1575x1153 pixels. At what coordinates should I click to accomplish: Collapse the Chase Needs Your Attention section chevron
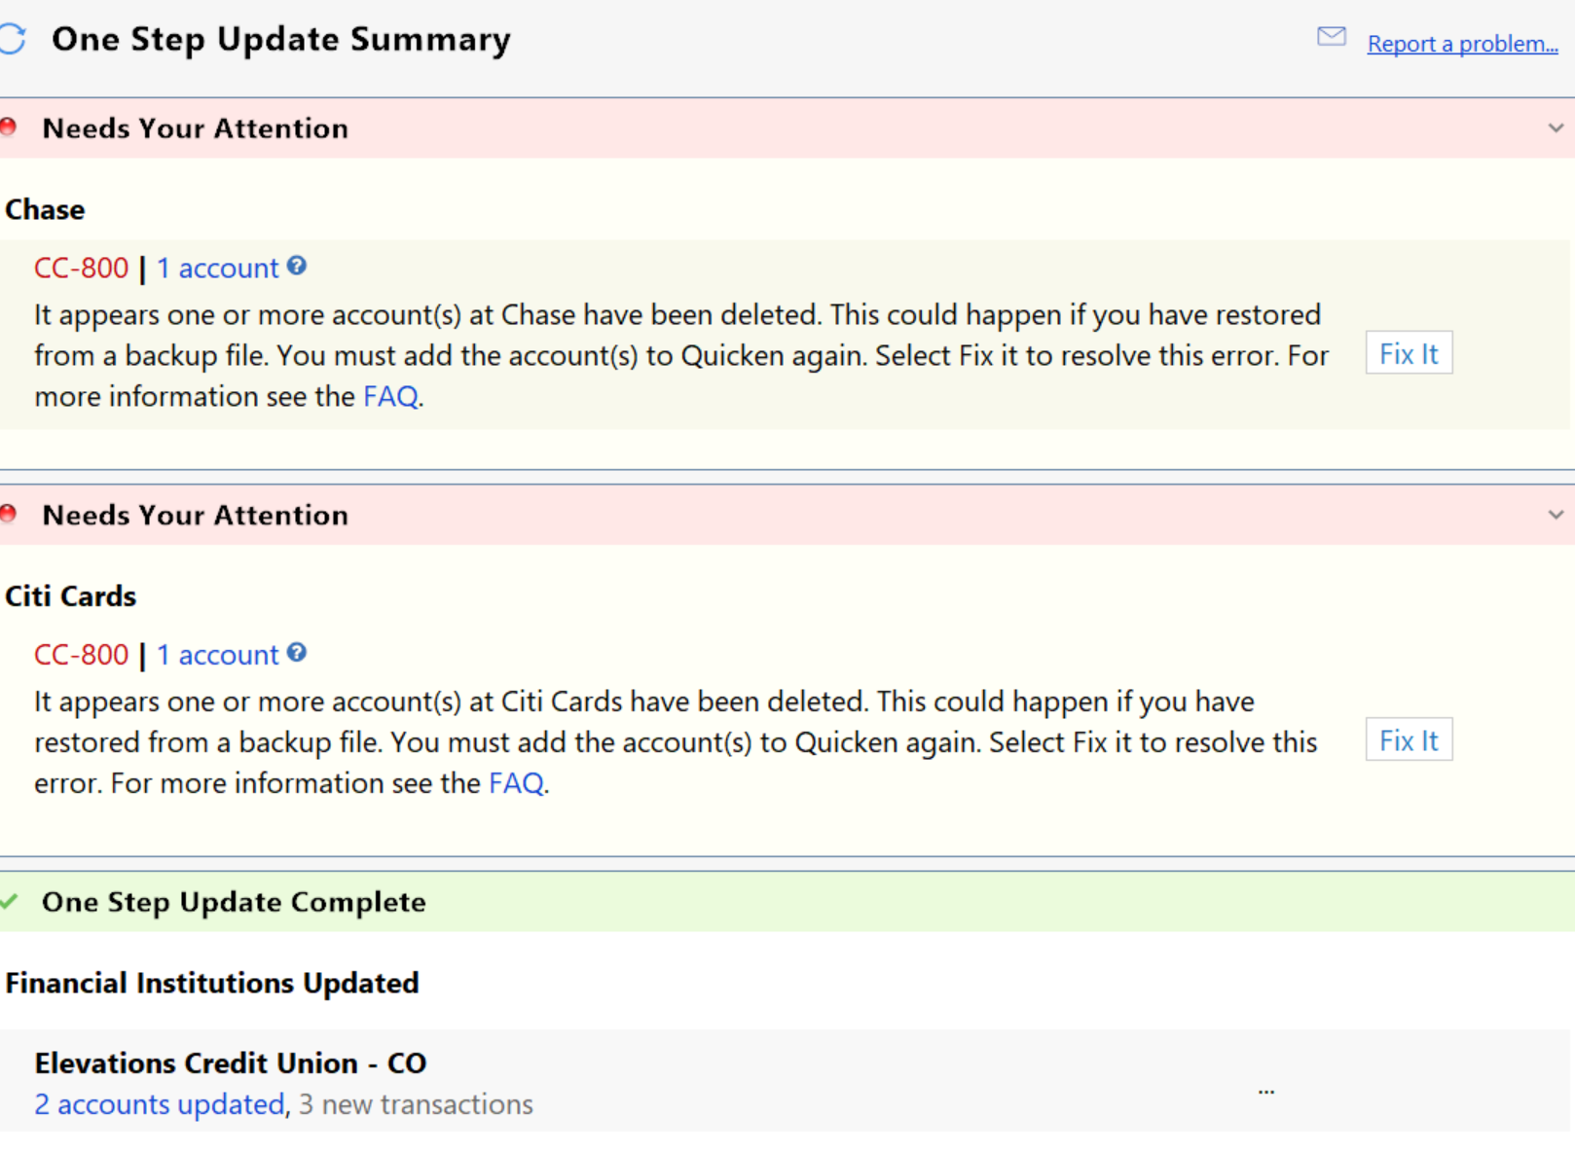[x=1556, y=127]
